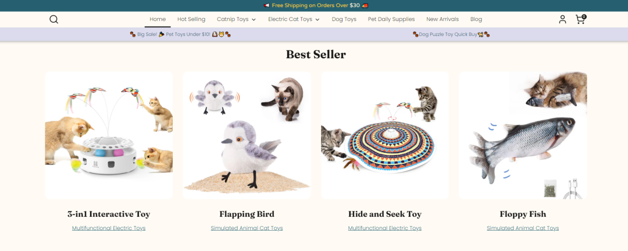Open the search magnifier icon

click(x=53, y=19)
